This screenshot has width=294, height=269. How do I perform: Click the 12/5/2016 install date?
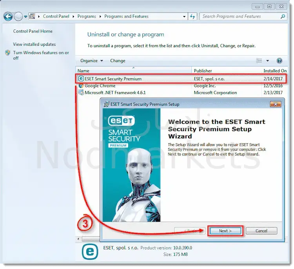pyautogui.click(x=273, y=86)
